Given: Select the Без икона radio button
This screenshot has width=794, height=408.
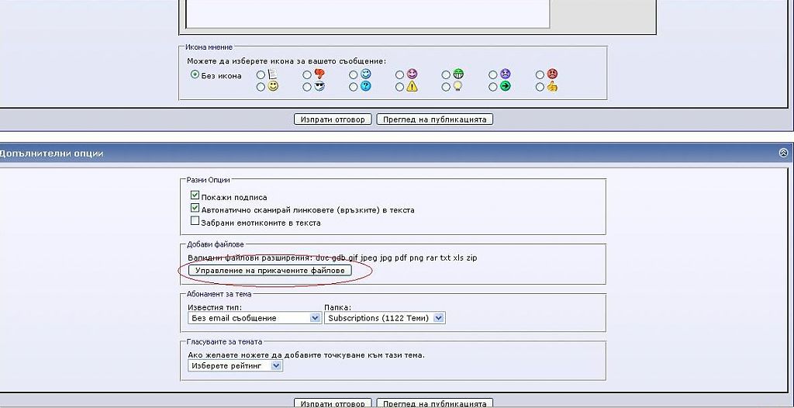Looking at the screenshot, I should (195, 74).
